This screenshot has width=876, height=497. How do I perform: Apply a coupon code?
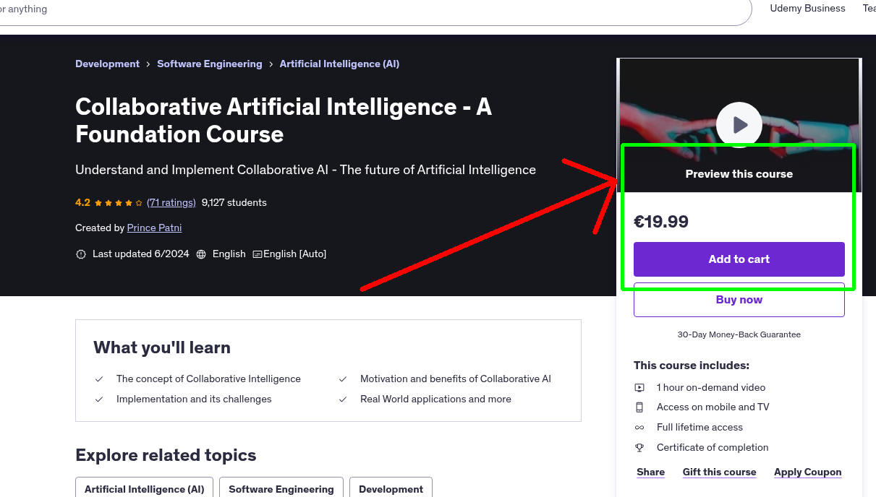pos(807,472)
